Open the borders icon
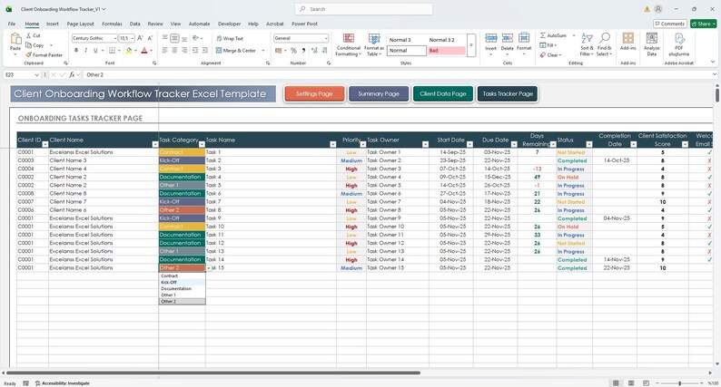 (113, 51)
